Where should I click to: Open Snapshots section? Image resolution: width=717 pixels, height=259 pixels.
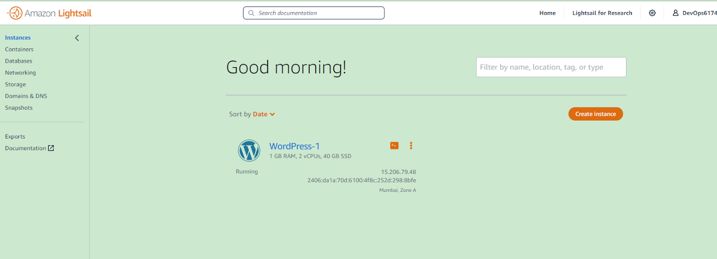19,108
